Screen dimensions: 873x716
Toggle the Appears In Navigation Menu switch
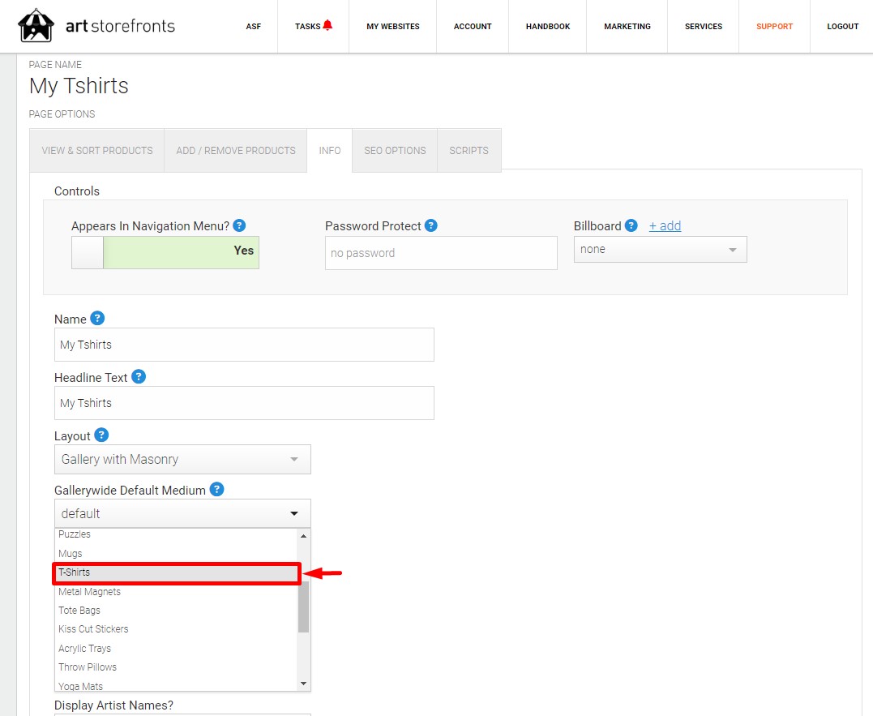165,253
